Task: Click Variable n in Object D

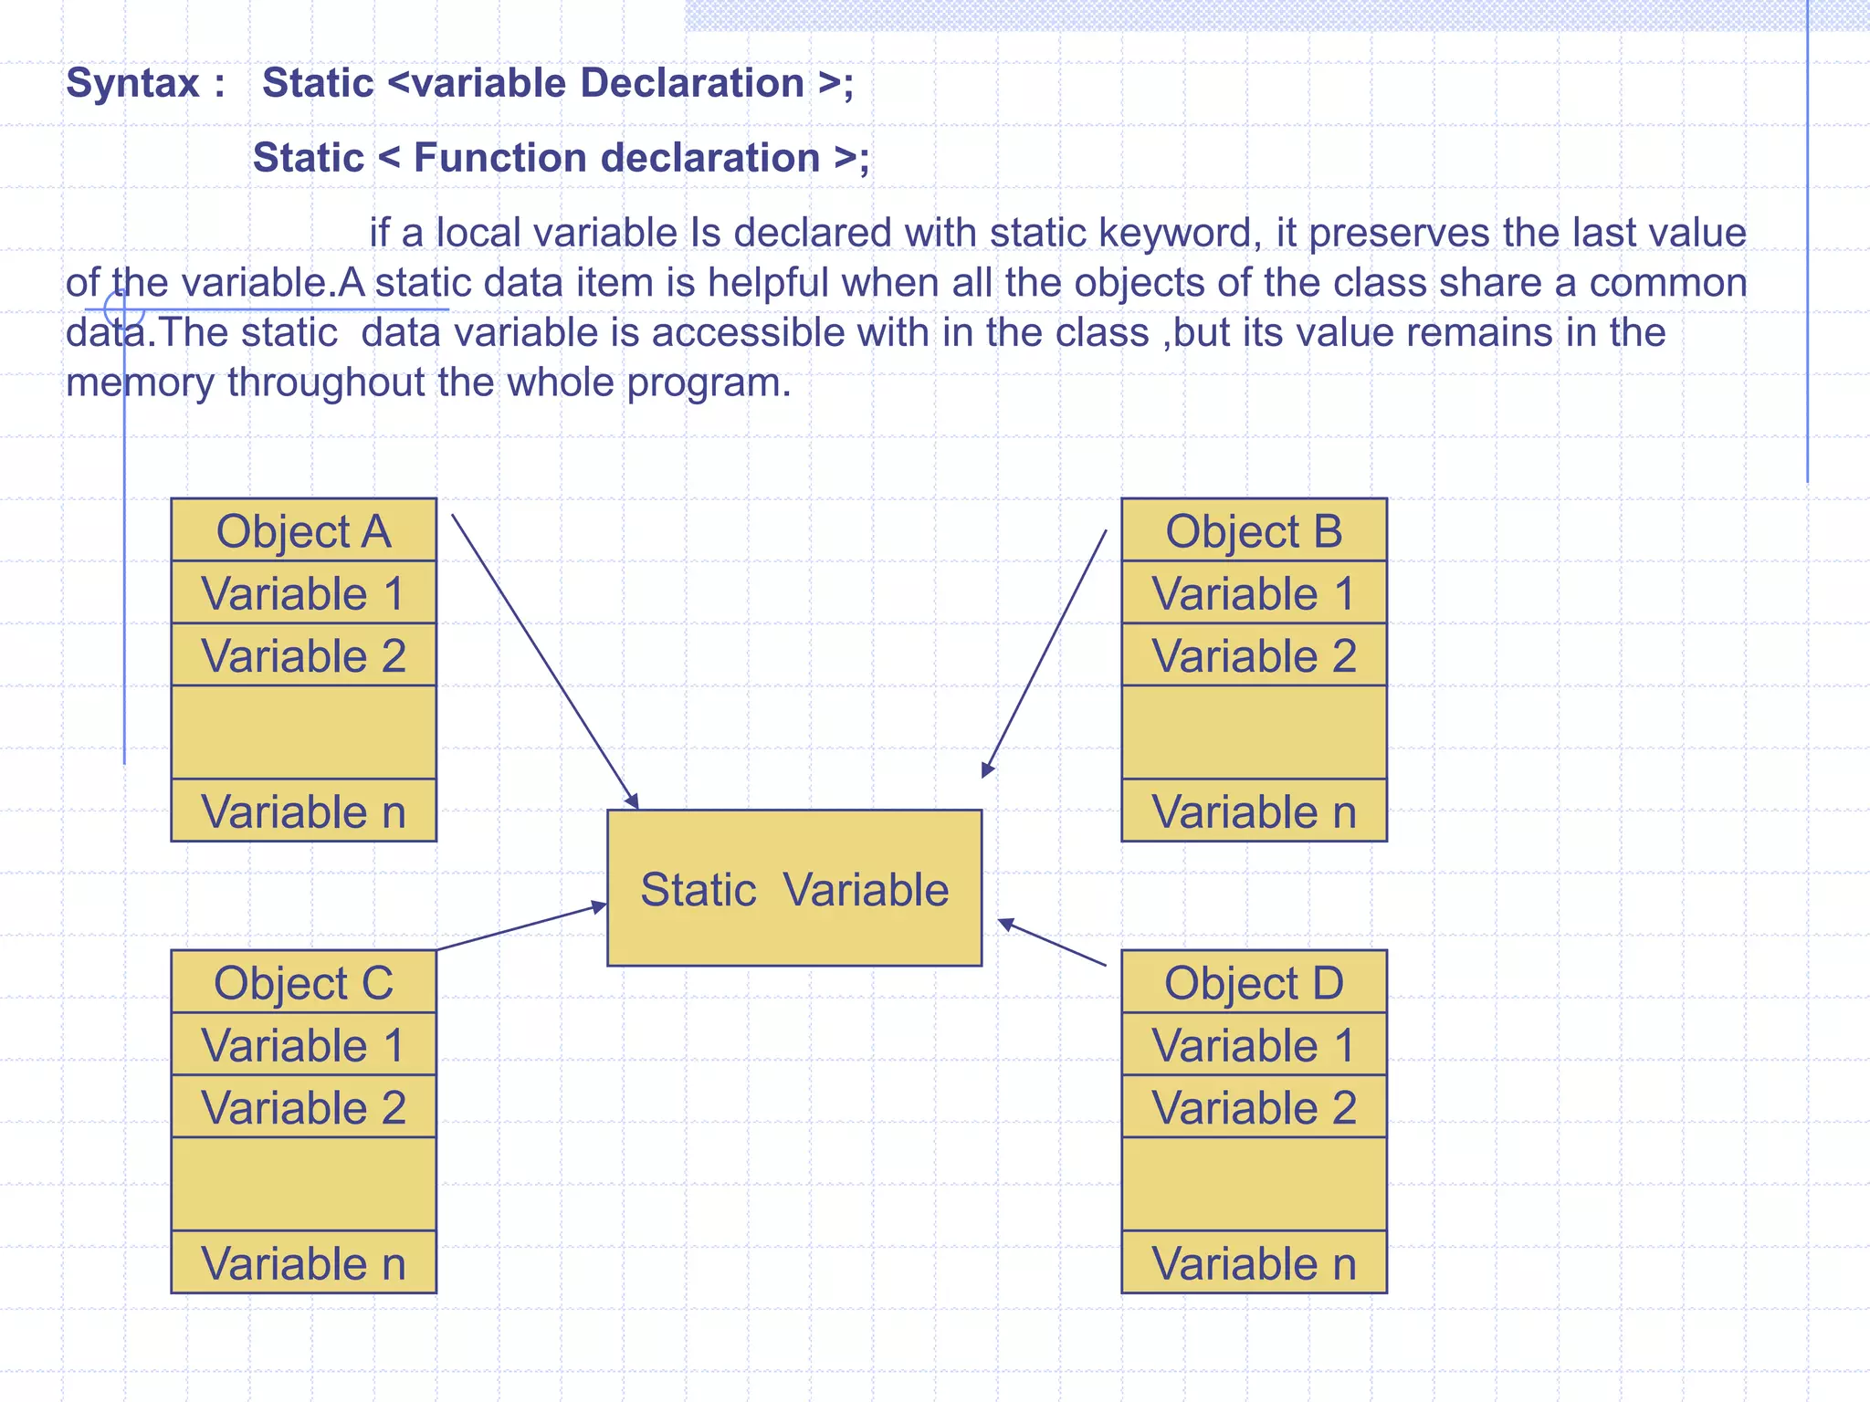Action: [x=1254, y=1262]
